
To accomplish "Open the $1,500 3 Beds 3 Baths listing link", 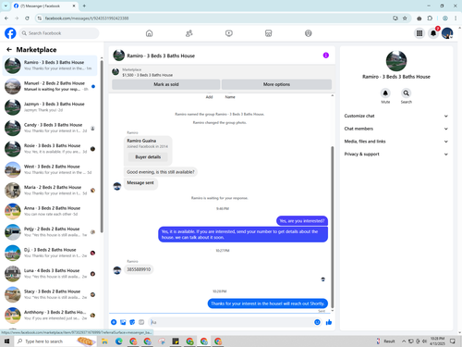I will (147, 75).
